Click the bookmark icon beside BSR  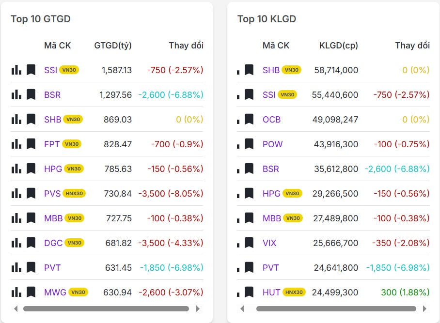coord(31,94)
